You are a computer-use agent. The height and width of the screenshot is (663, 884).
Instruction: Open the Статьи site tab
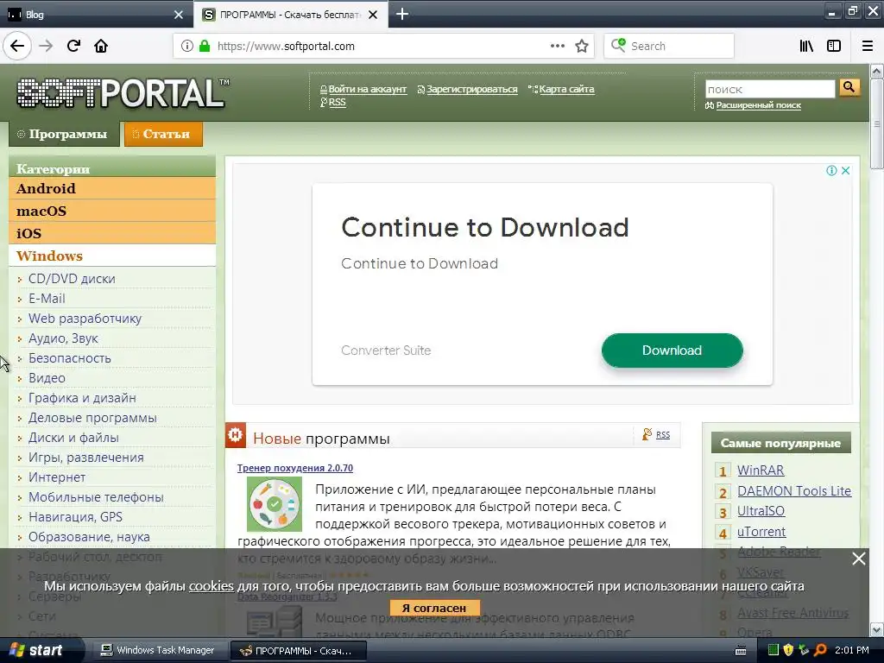click(163, 134)
